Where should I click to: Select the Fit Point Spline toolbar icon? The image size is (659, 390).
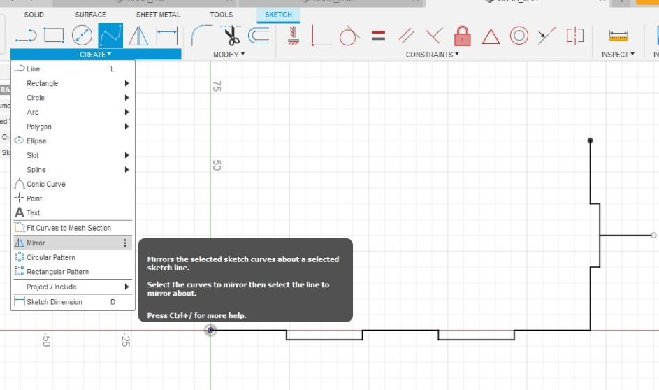pos(110,36)
